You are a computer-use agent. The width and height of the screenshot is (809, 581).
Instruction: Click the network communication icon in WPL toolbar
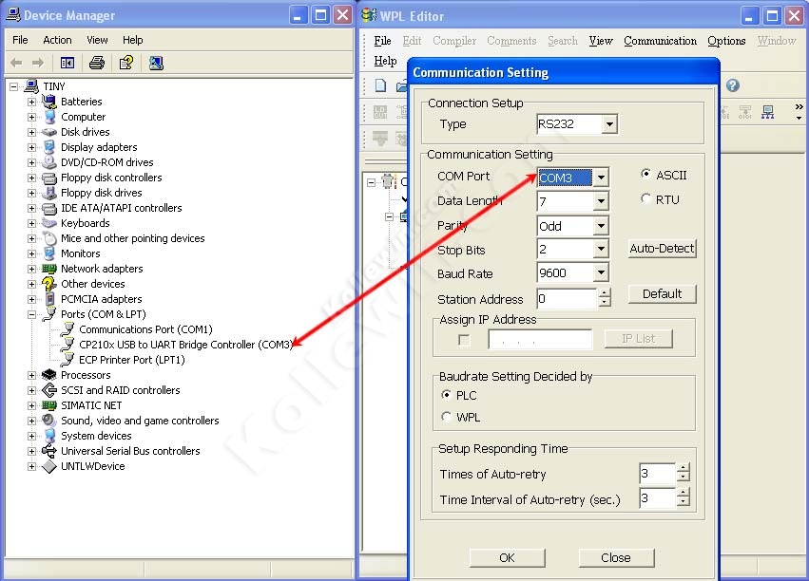click(x=767, y=112)
